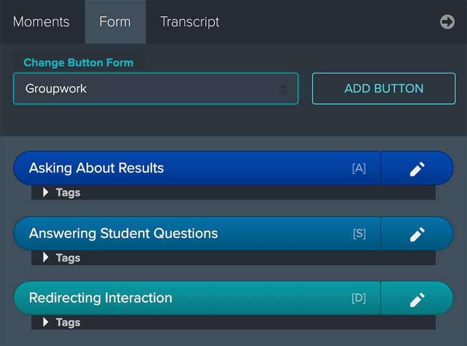Edit the Answering Student Questions button
Viewport: 467px width, 346px height.
pos(417,233)
